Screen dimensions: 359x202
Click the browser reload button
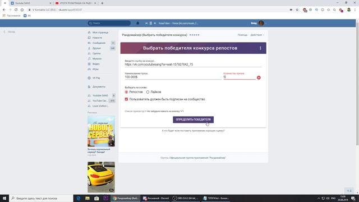tap(16, 10)
